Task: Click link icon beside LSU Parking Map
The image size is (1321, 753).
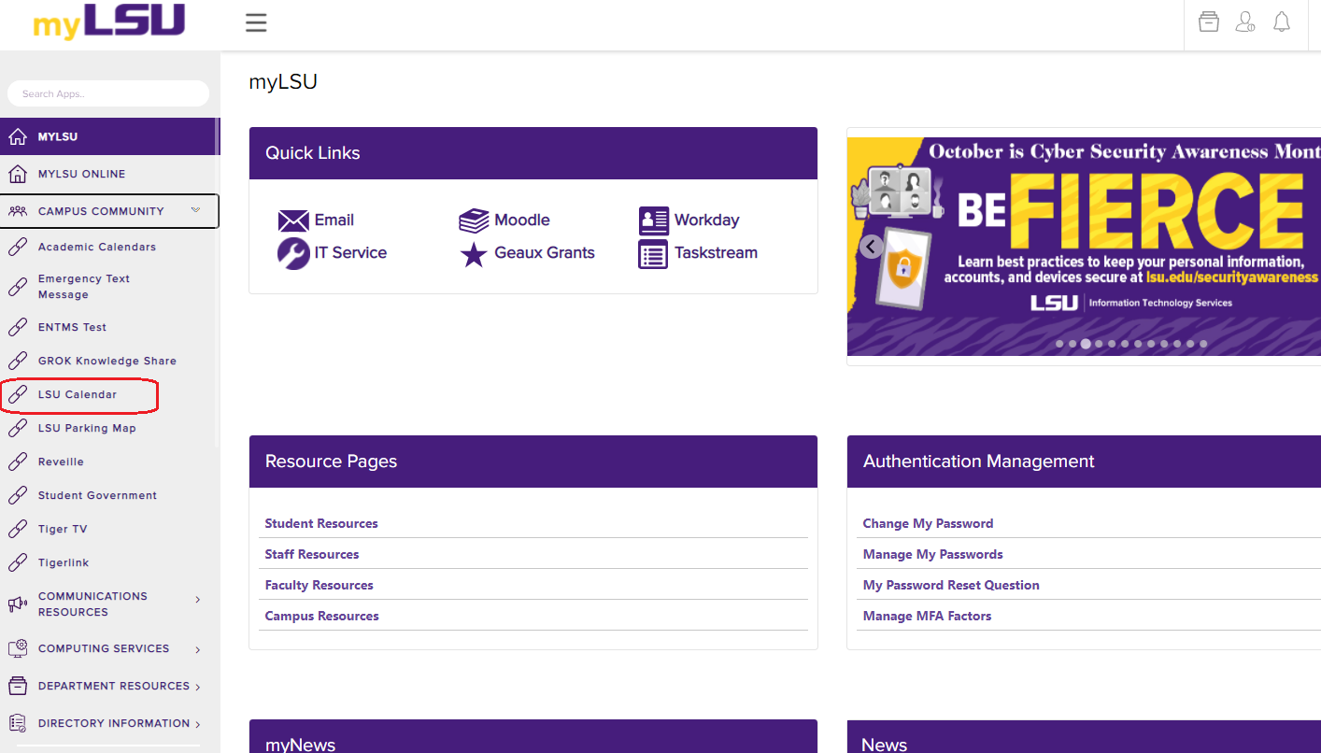Action: point(17,428)
